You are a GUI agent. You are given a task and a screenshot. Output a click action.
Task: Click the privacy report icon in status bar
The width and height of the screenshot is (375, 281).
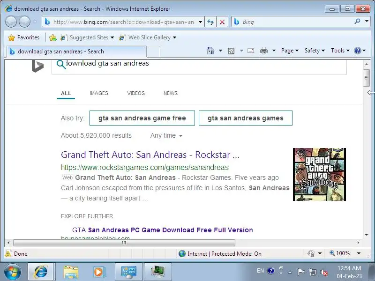pos(311,253)
